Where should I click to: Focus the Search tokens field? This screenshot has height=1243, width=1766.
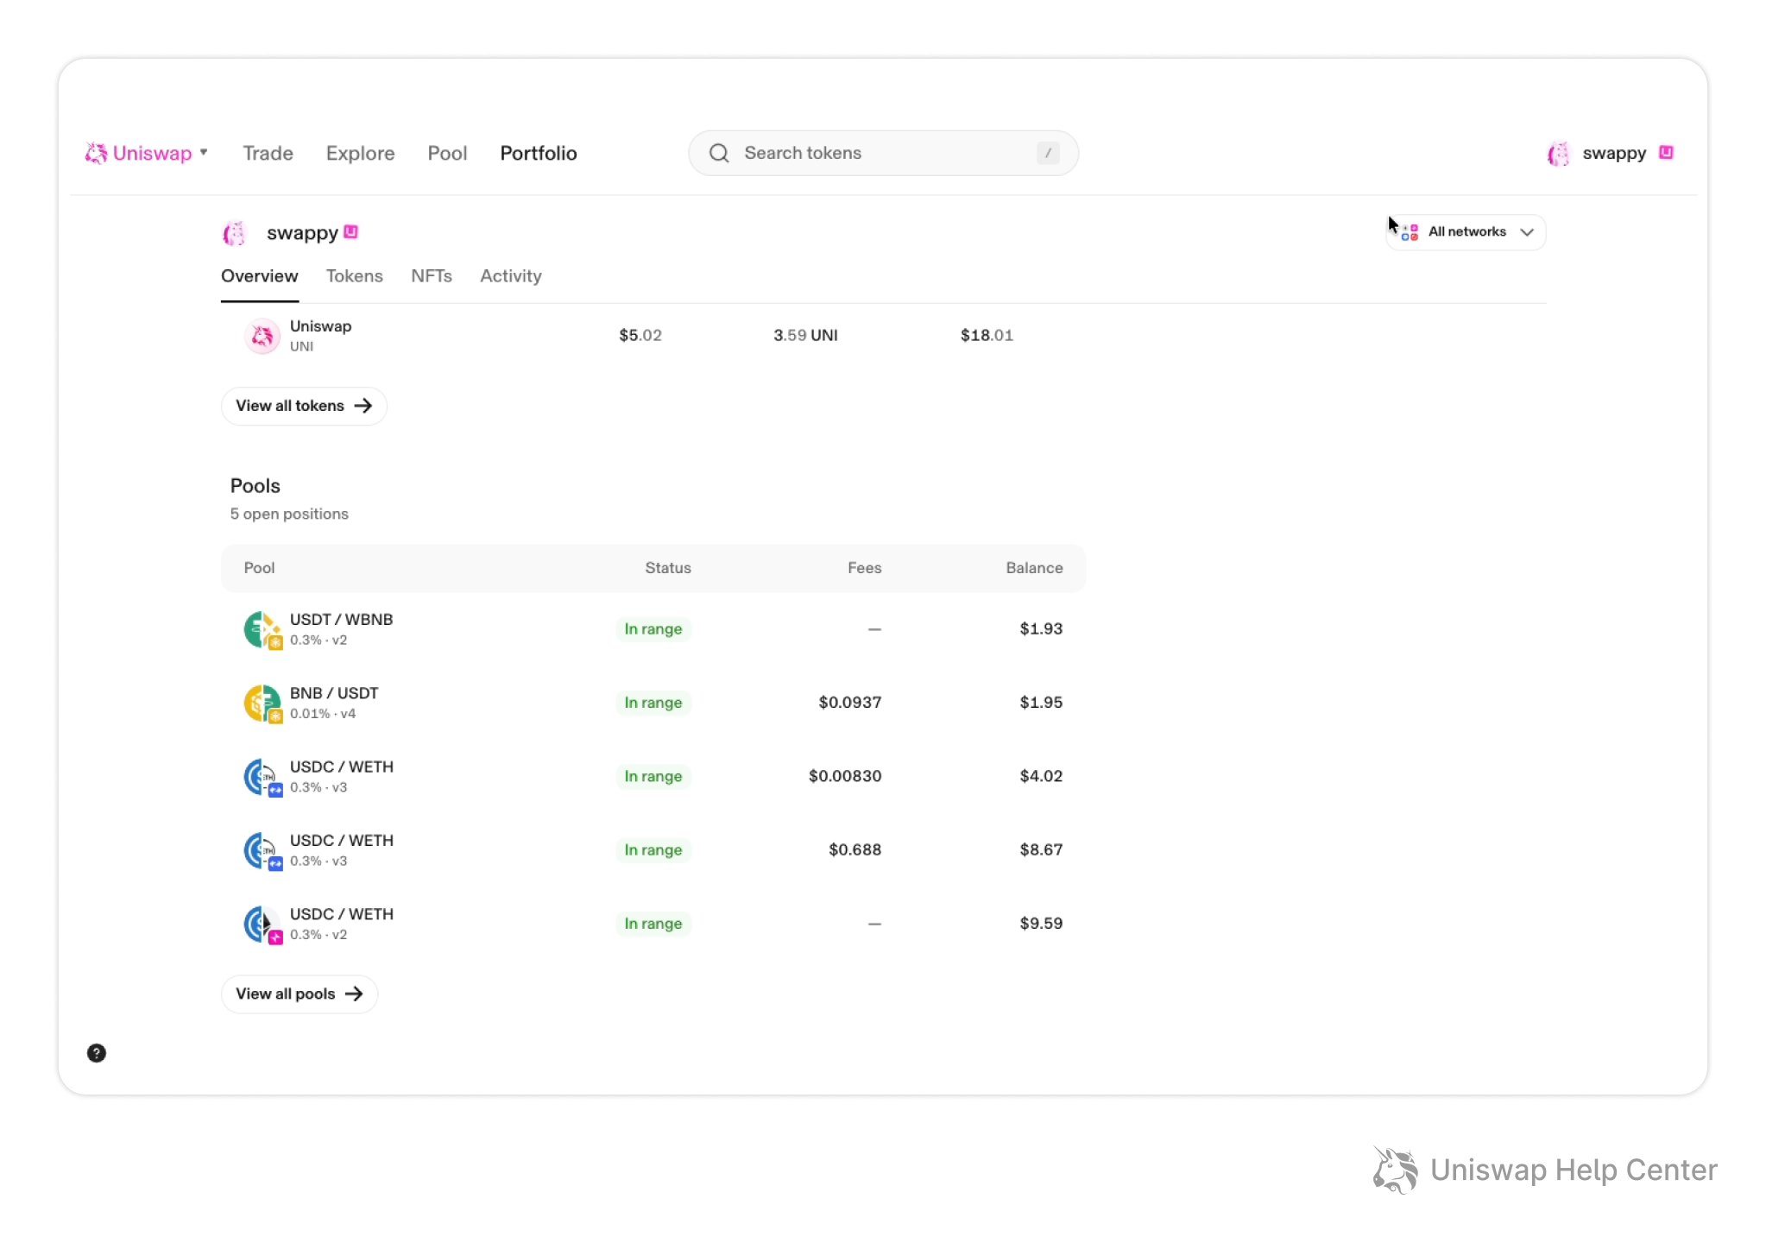coord(883,153)
